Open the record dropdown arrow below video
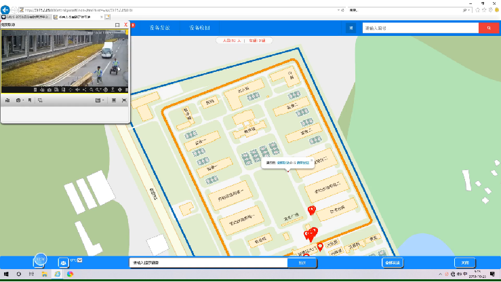The width and height of the screenshot is (501, 282). [x=24, y=100]
